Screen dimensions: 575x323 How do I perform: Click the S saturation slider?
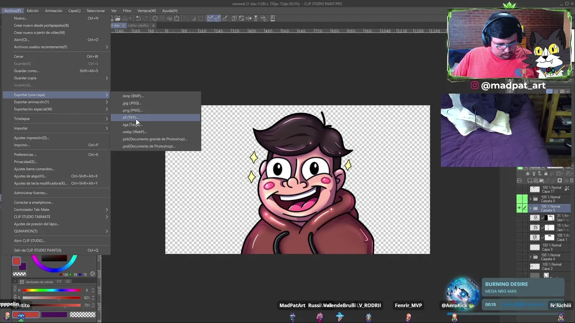tap(52, 297)
